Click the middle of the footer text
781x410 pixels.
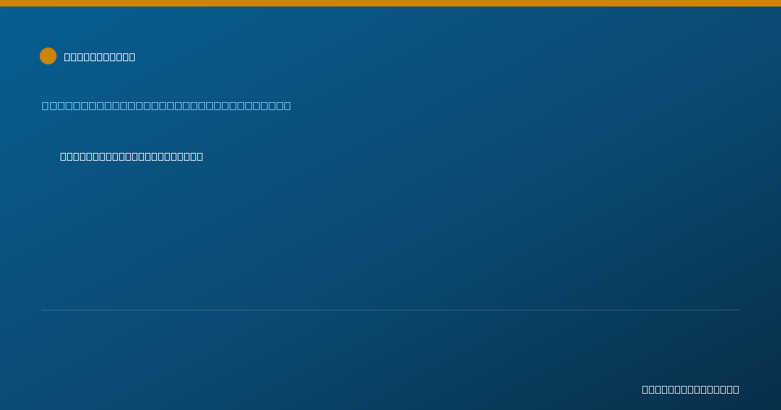tap(691, 389)
